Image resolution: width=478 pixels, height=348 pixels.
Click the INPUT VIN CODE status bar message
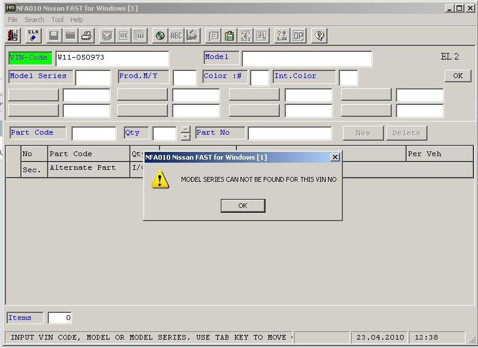click(x=149, y=337)
